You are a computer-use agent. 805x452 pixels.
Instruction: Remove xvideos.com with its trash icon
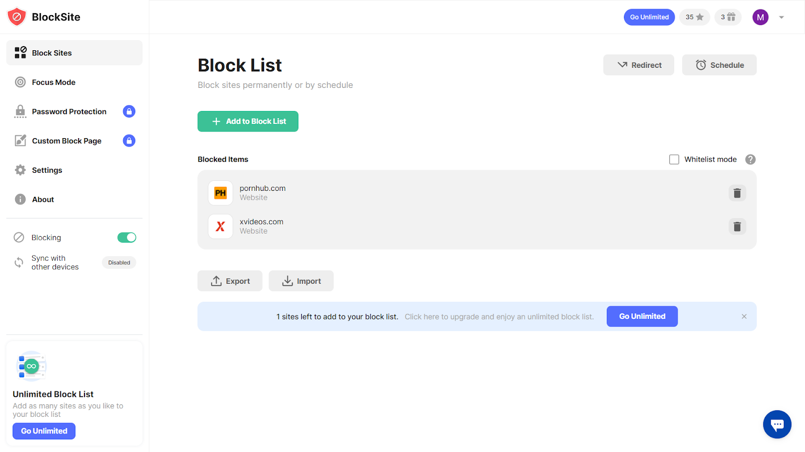click(737, 227)
